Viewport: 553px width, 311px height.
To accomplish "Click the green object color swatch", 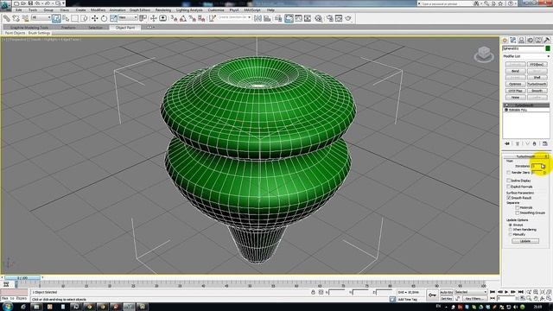I will (547, 48).
